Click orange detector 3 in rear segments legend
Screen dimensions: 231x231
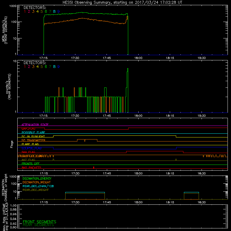[x=33, y=67]
